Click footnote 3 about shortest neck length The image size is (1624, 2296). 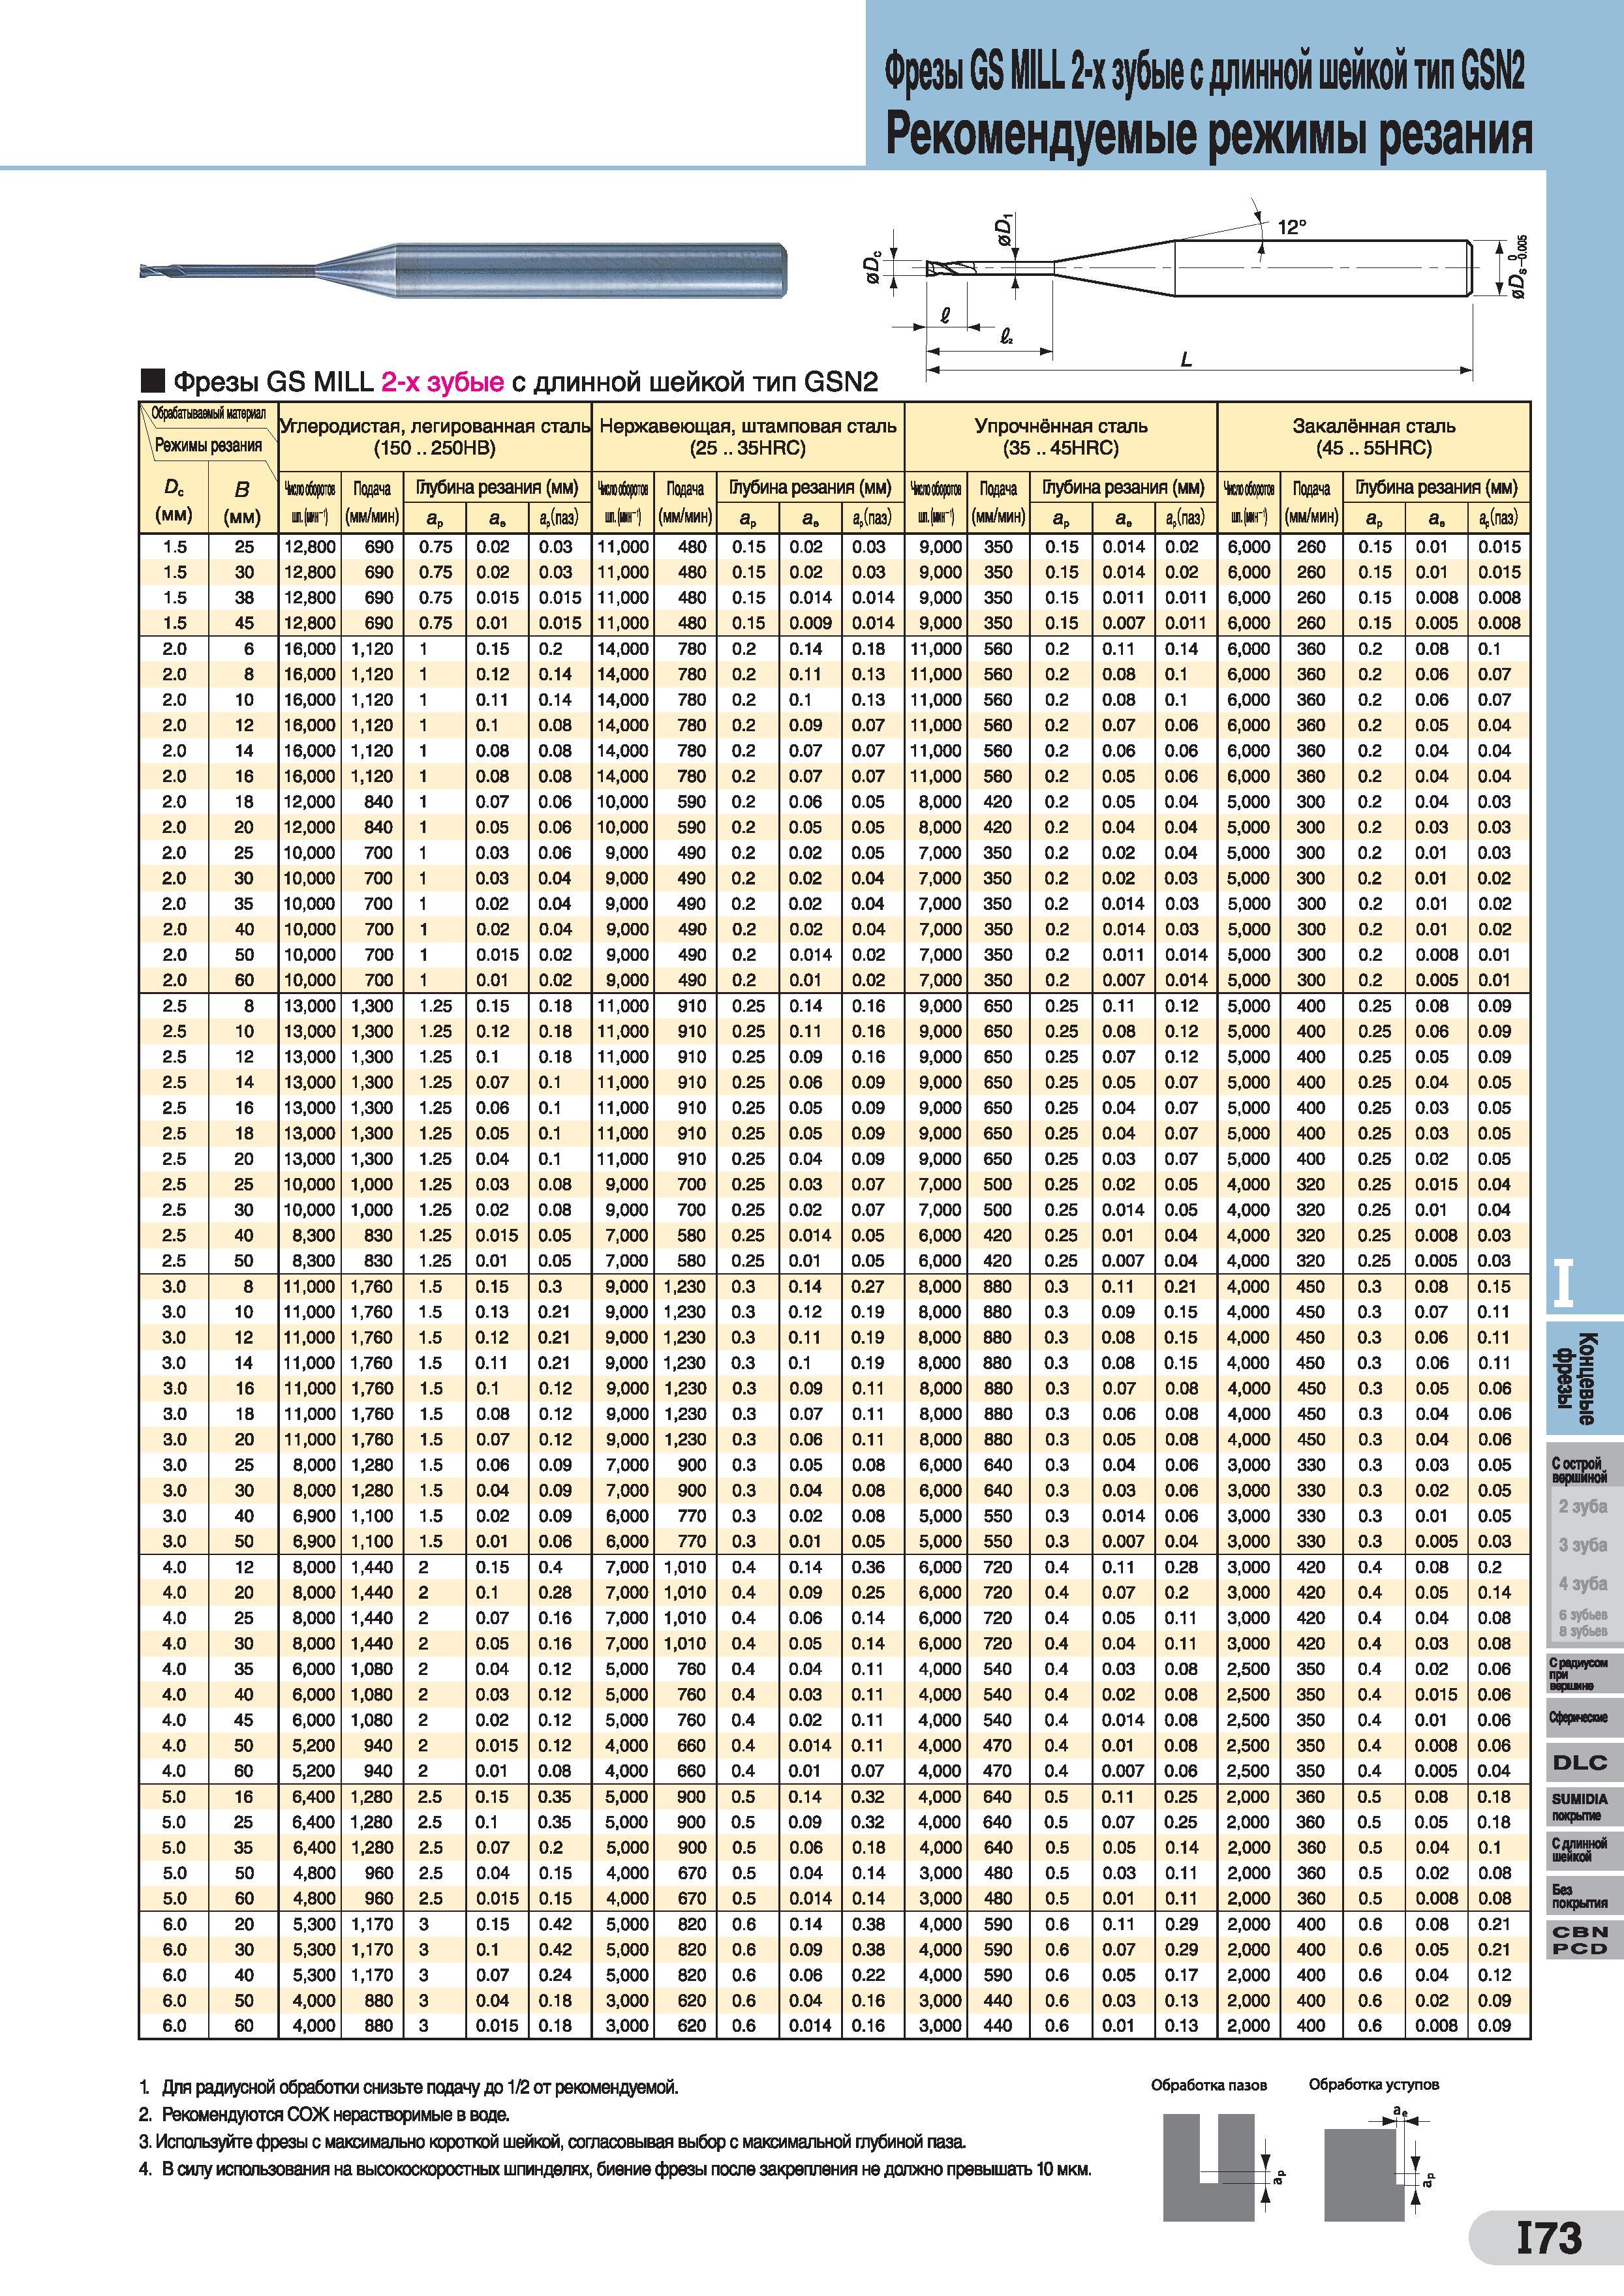554,2142
